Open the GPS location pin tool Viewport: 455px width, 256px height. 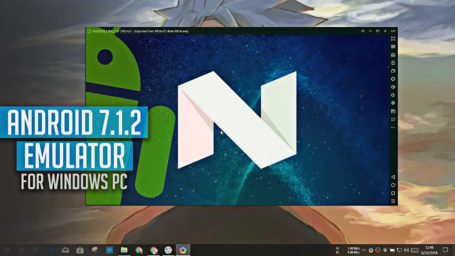click(x=393, y=103)
